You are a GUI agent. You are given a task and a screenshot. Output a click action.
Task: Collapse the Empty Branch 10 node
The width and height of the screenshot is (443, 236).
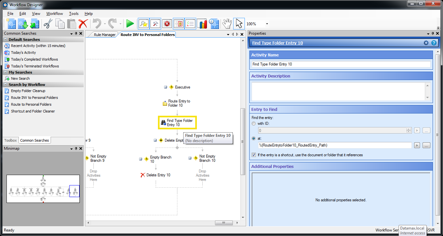coord(141,159)
